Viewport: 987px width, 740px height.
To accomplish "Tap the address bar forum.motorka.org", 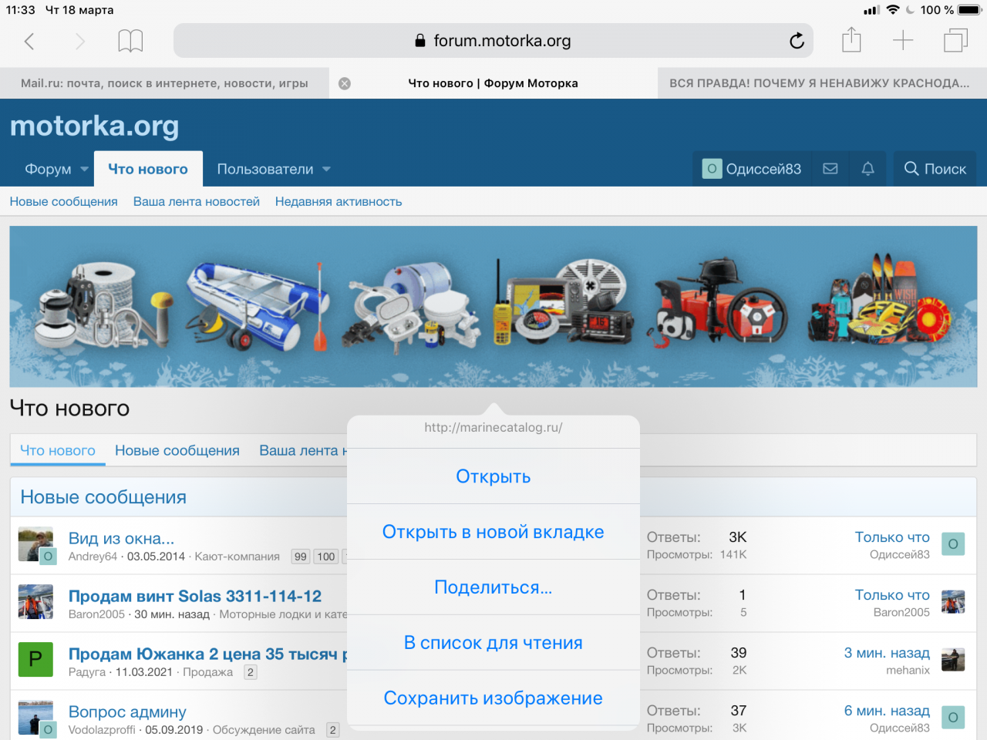I will pyautogui.click(x=493, y=41).
